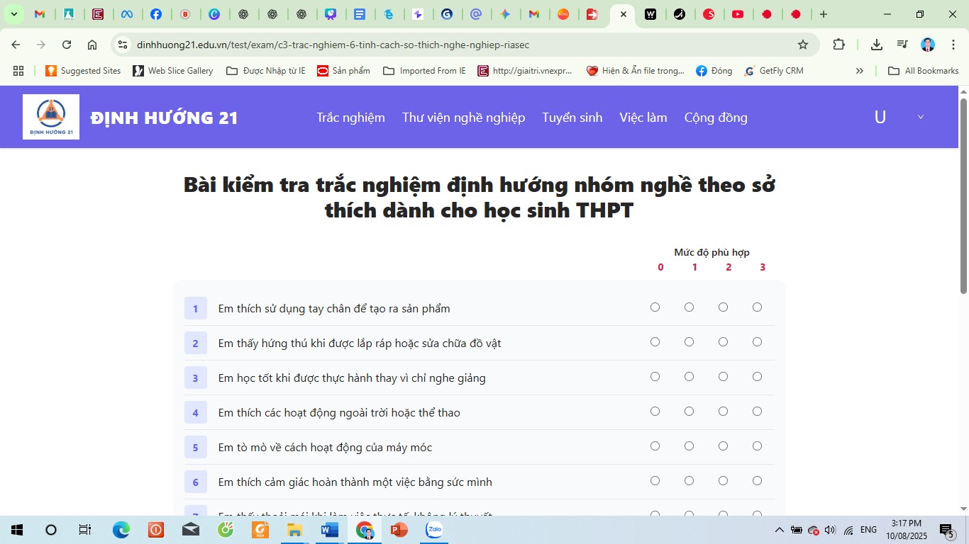The height and width of the screenshot is (544, 969).
Task: Select rating 2 for question 4
Action: [723, 412]
